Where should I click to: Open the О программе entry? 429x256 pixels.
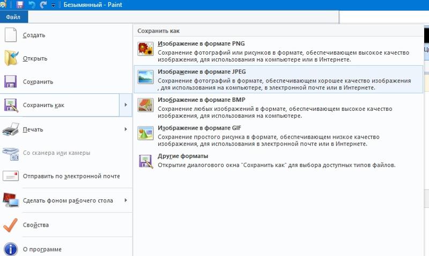(66, 249)
